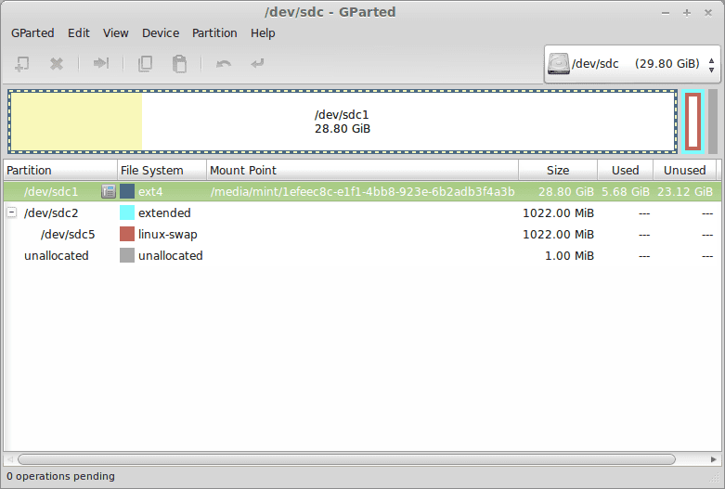
Task: Select the gray unallocated strip in disk map
Action: pos(713,122)
